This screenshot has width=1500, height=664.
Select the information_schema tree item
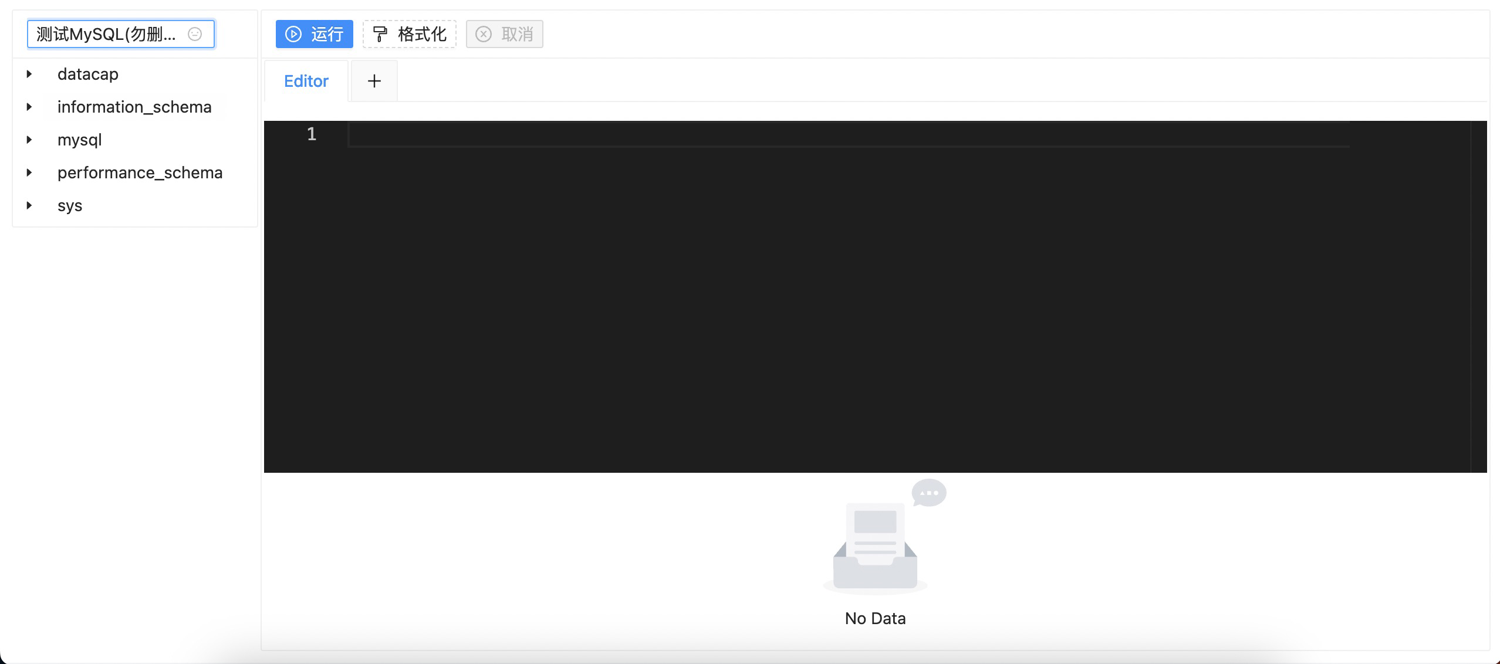click(134, 106)
